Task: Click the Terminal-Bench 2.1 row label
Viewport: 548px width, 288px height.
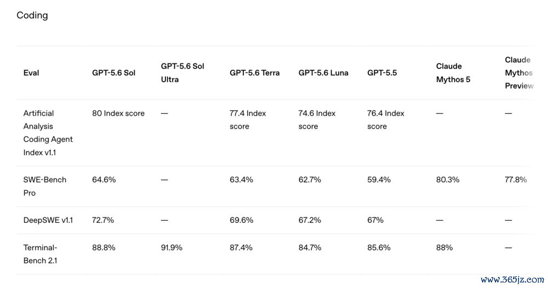Action: [x=40, y=254]
